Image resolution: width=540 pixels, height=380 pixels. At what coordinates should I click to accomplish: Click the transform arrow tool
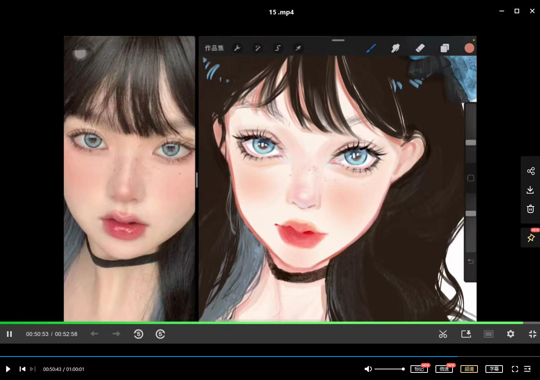(298, 48)
